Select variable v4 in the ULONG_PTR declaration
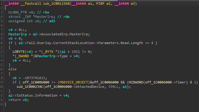199x112 pixels. click(x=31, y=12)
